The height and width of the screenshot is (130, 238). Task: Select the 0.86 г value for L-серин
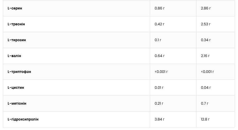coord(160,8)
